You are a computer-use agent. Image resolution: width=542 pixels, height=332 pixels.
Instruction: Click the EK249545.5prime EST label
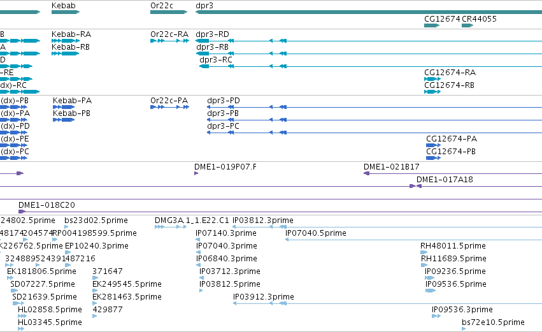pyautogui.click(x=127, y=285)
